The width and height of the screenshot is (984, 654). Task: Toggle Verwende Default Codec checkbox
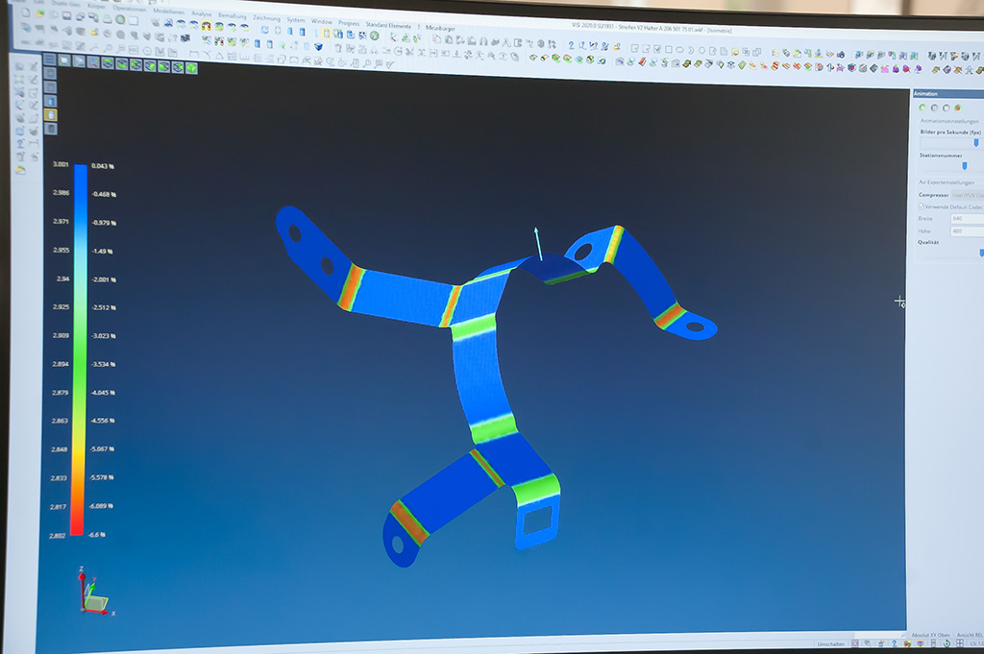point(922,206)
